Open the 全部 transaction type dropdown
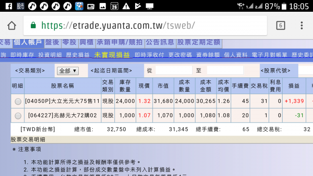Screen dimensions: 313x176 coord(68,71)
